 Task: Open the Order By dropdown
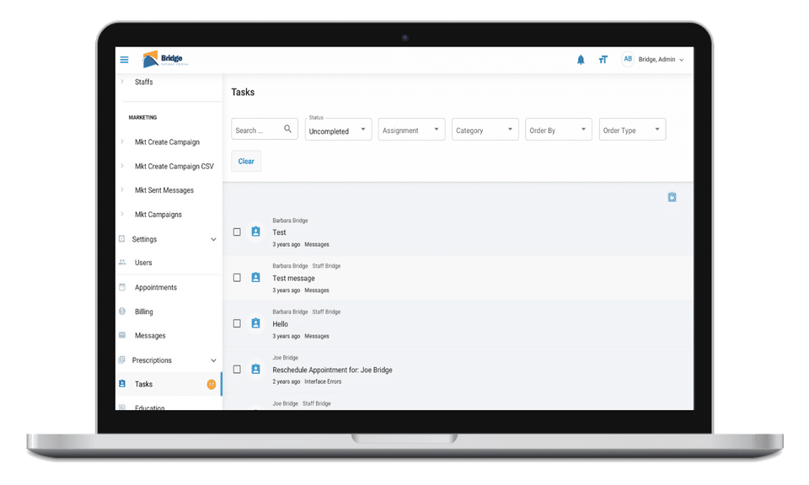[558, 130]
